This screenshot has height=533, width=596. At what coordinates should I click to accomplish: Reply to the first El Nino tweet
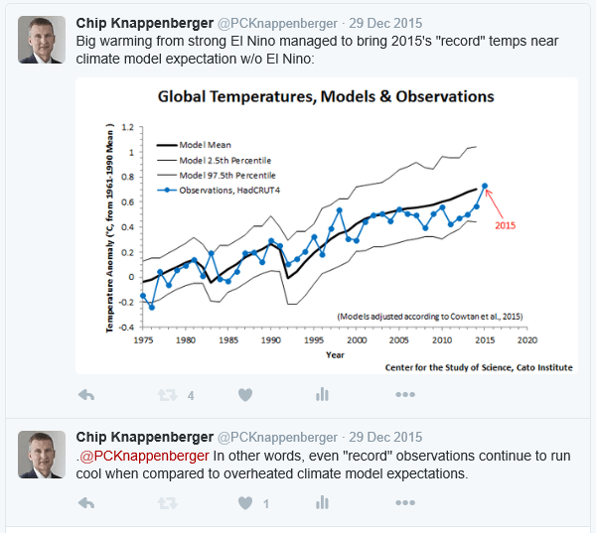click(86, 395)
